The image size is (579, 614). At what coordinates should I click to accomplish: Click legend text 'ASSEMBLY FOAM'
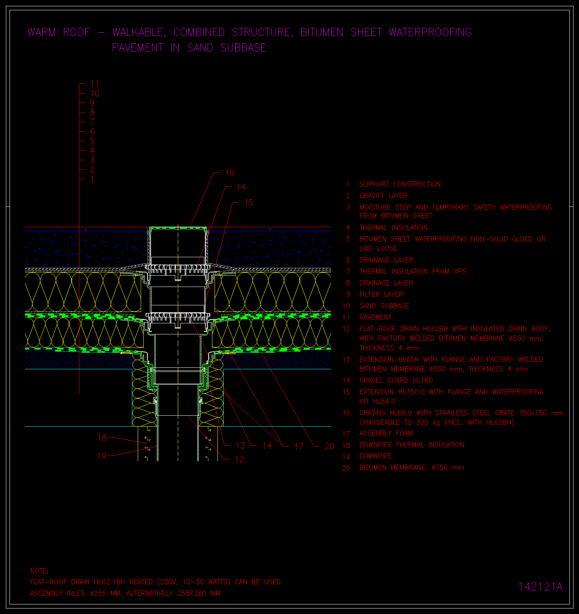click(x=386, y=434)
